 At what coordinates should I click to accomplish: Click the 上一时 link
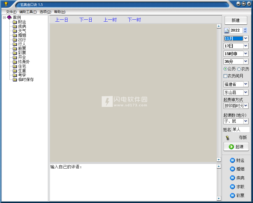(x=110, y=20)
